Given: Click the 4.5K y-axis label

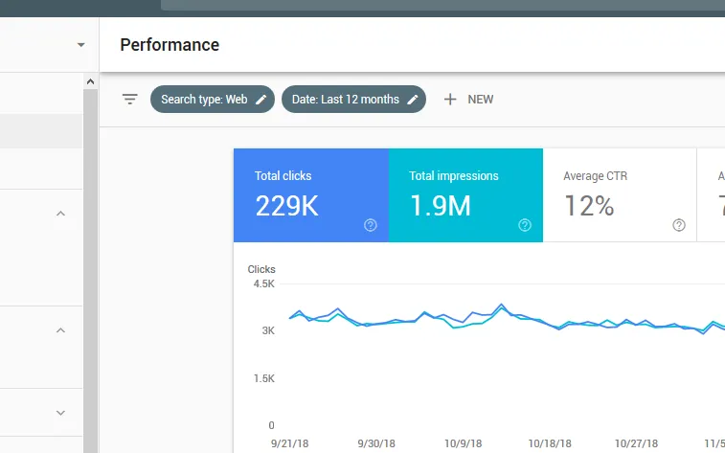Looking at the screenshot, I should pos(264,283).
